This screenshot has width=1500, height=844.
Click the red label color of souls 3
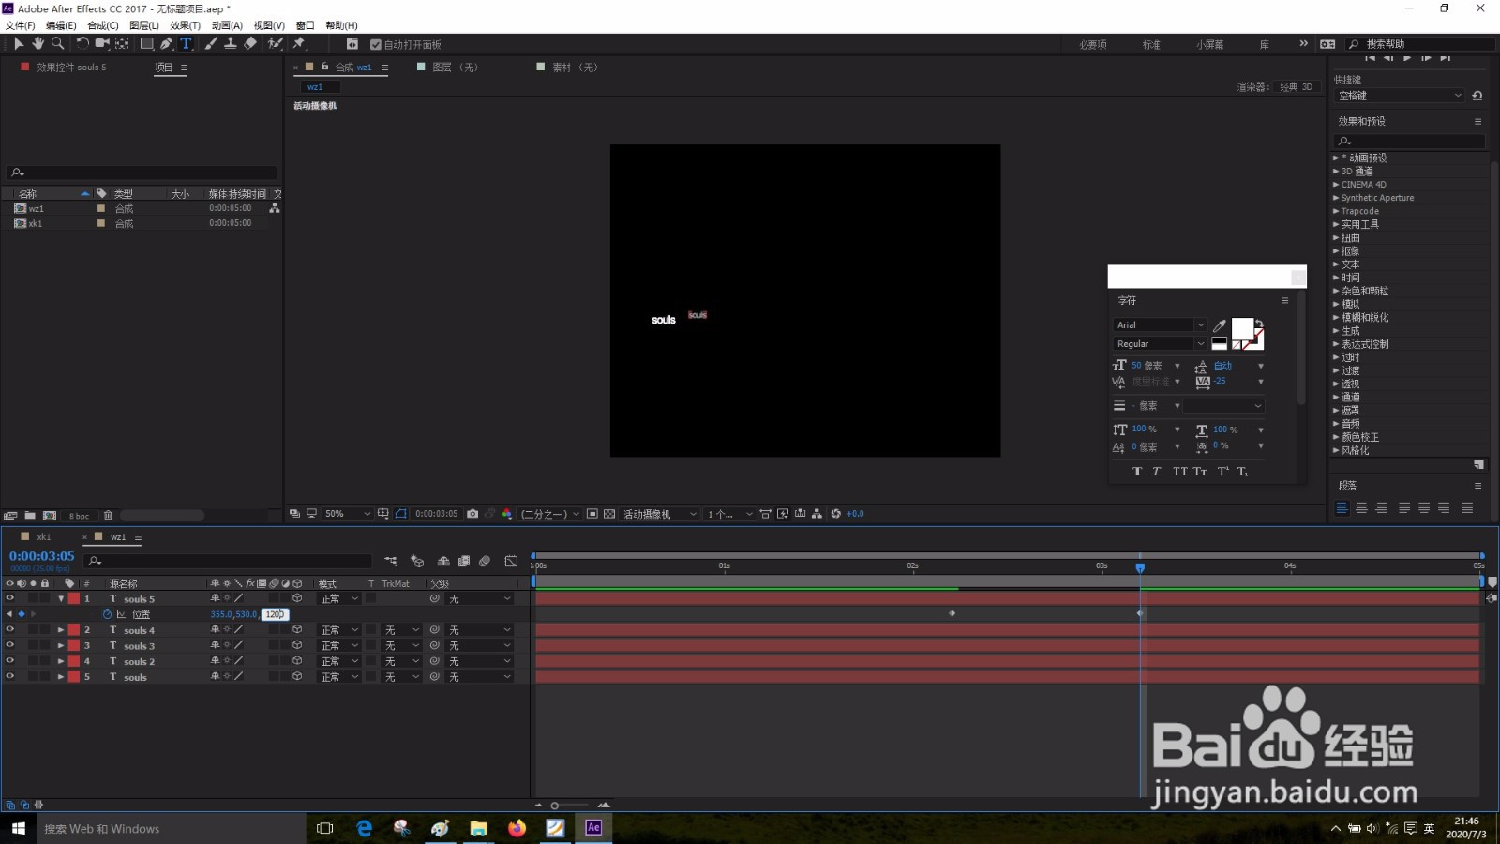73,645
